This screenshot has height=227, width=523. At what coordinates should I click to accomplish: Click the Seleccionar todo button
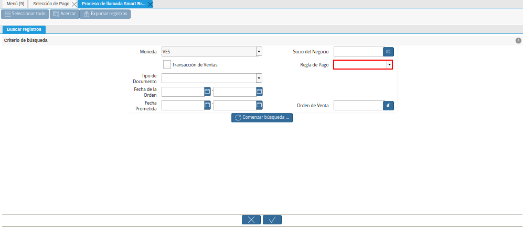(x=25, y=14)
